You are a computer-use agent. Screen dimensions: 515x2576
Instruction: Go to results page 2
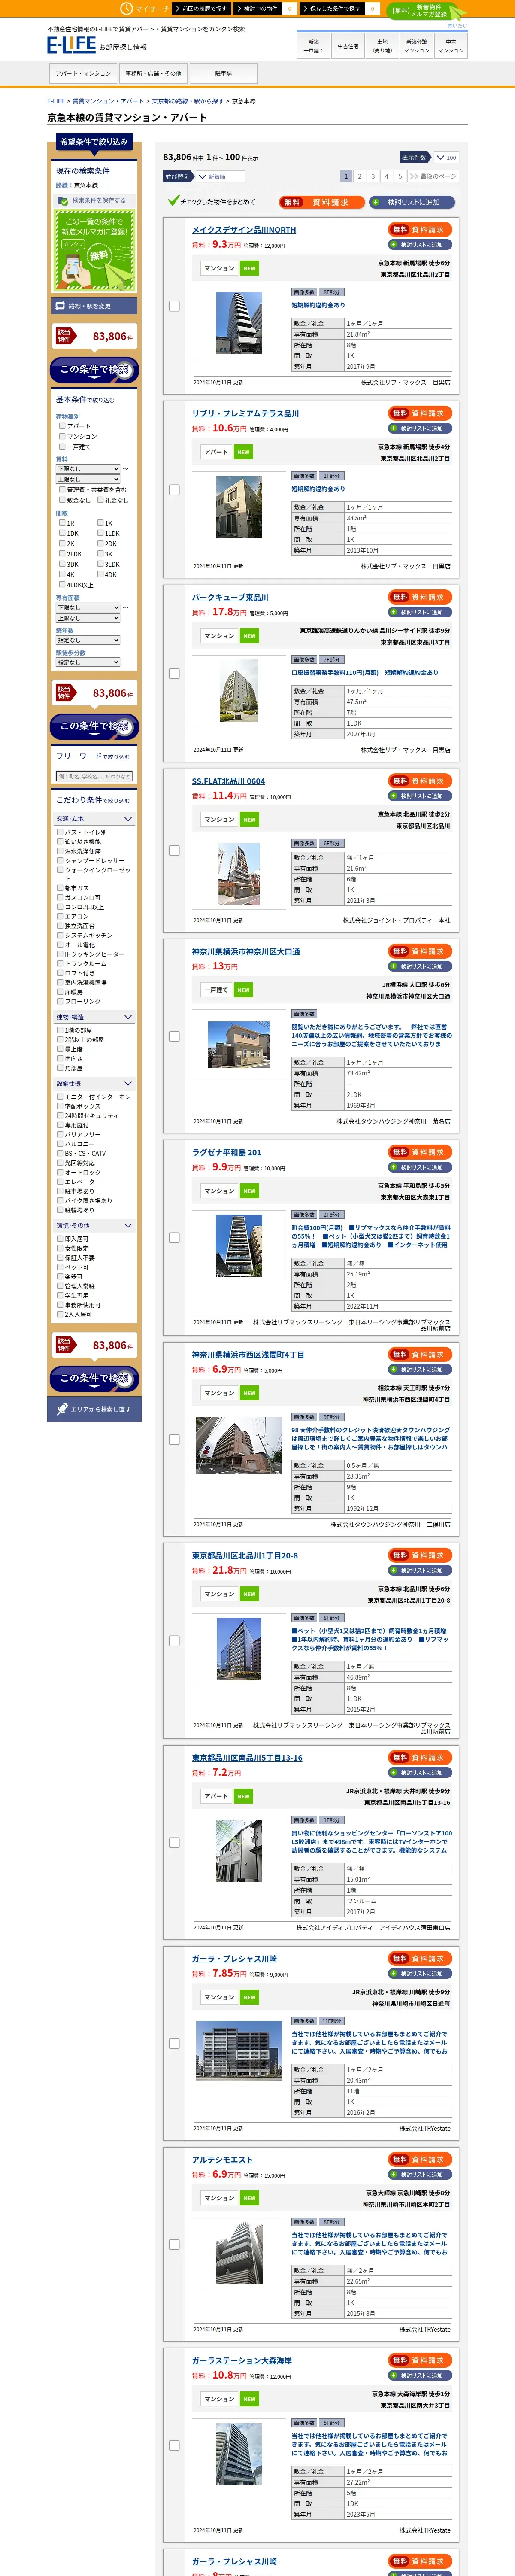pyautogui.click(x=360, y=176)
